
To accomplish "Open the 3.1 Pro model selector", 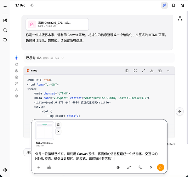I will [20, 5].
